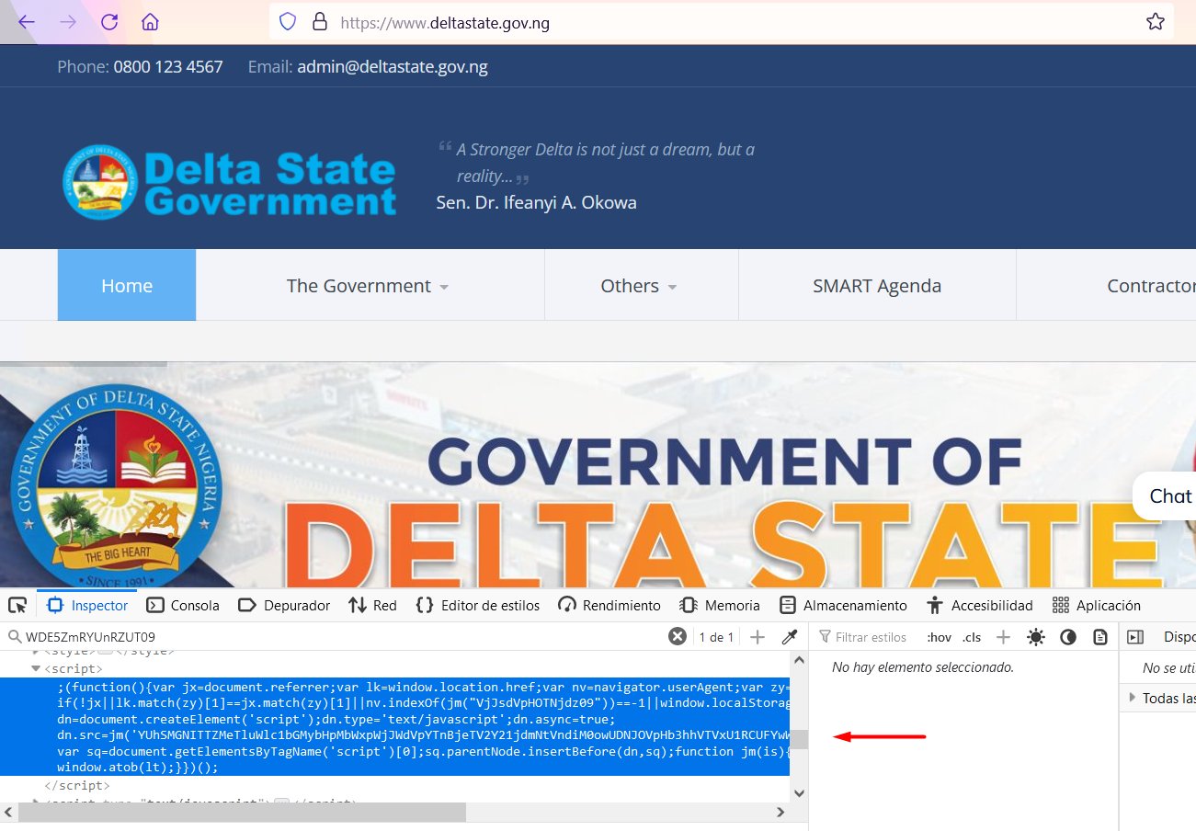The width and height of the screenshot is (1196, 831).
Task: Expand the Others dropdown menu
Action: click(x=640, y=286)
